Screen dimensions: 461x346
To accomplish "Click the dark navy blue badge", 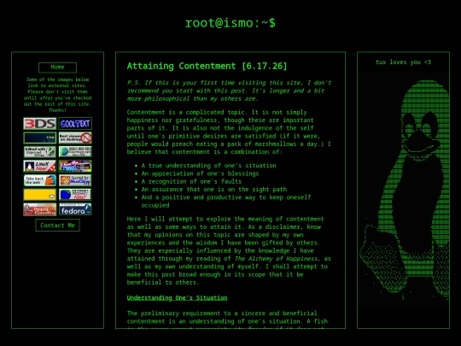I will (x=39, y=138).
